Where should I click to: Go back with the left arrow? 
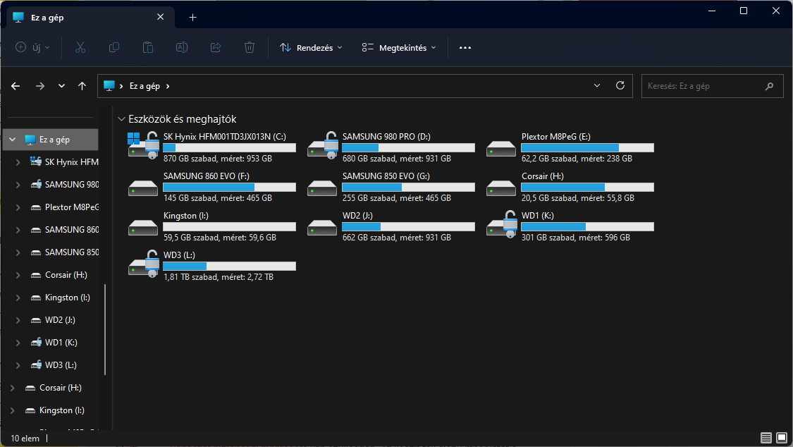16,86
